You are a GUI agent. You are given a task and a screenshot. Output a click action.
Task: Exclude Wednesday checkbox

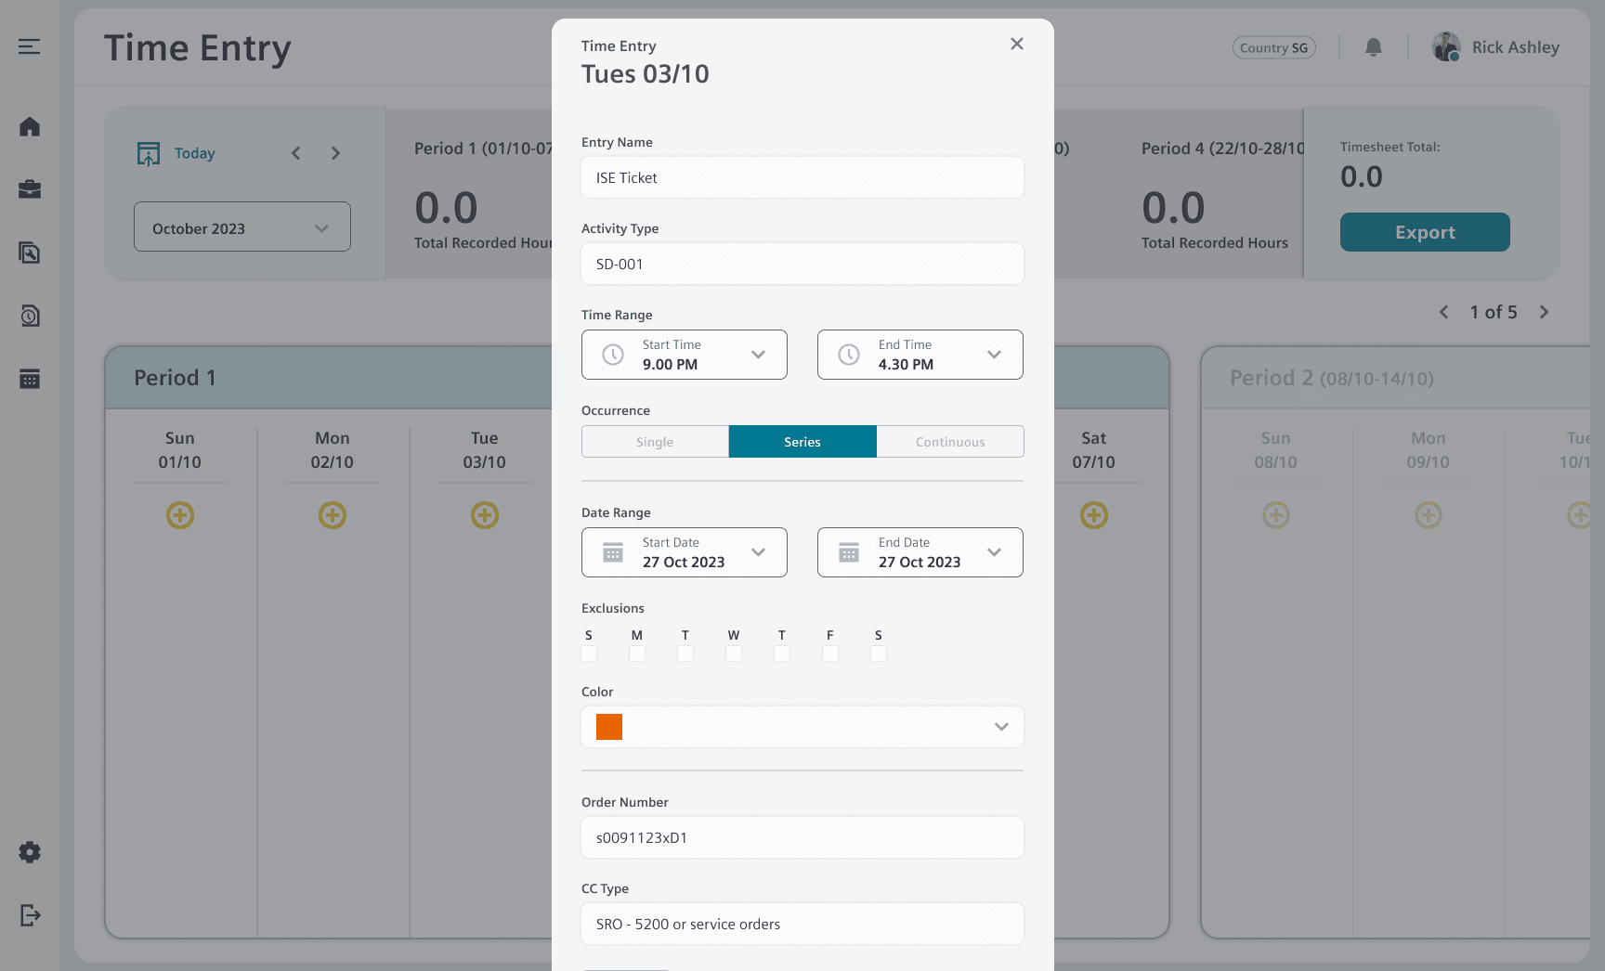tap(734, 654)
